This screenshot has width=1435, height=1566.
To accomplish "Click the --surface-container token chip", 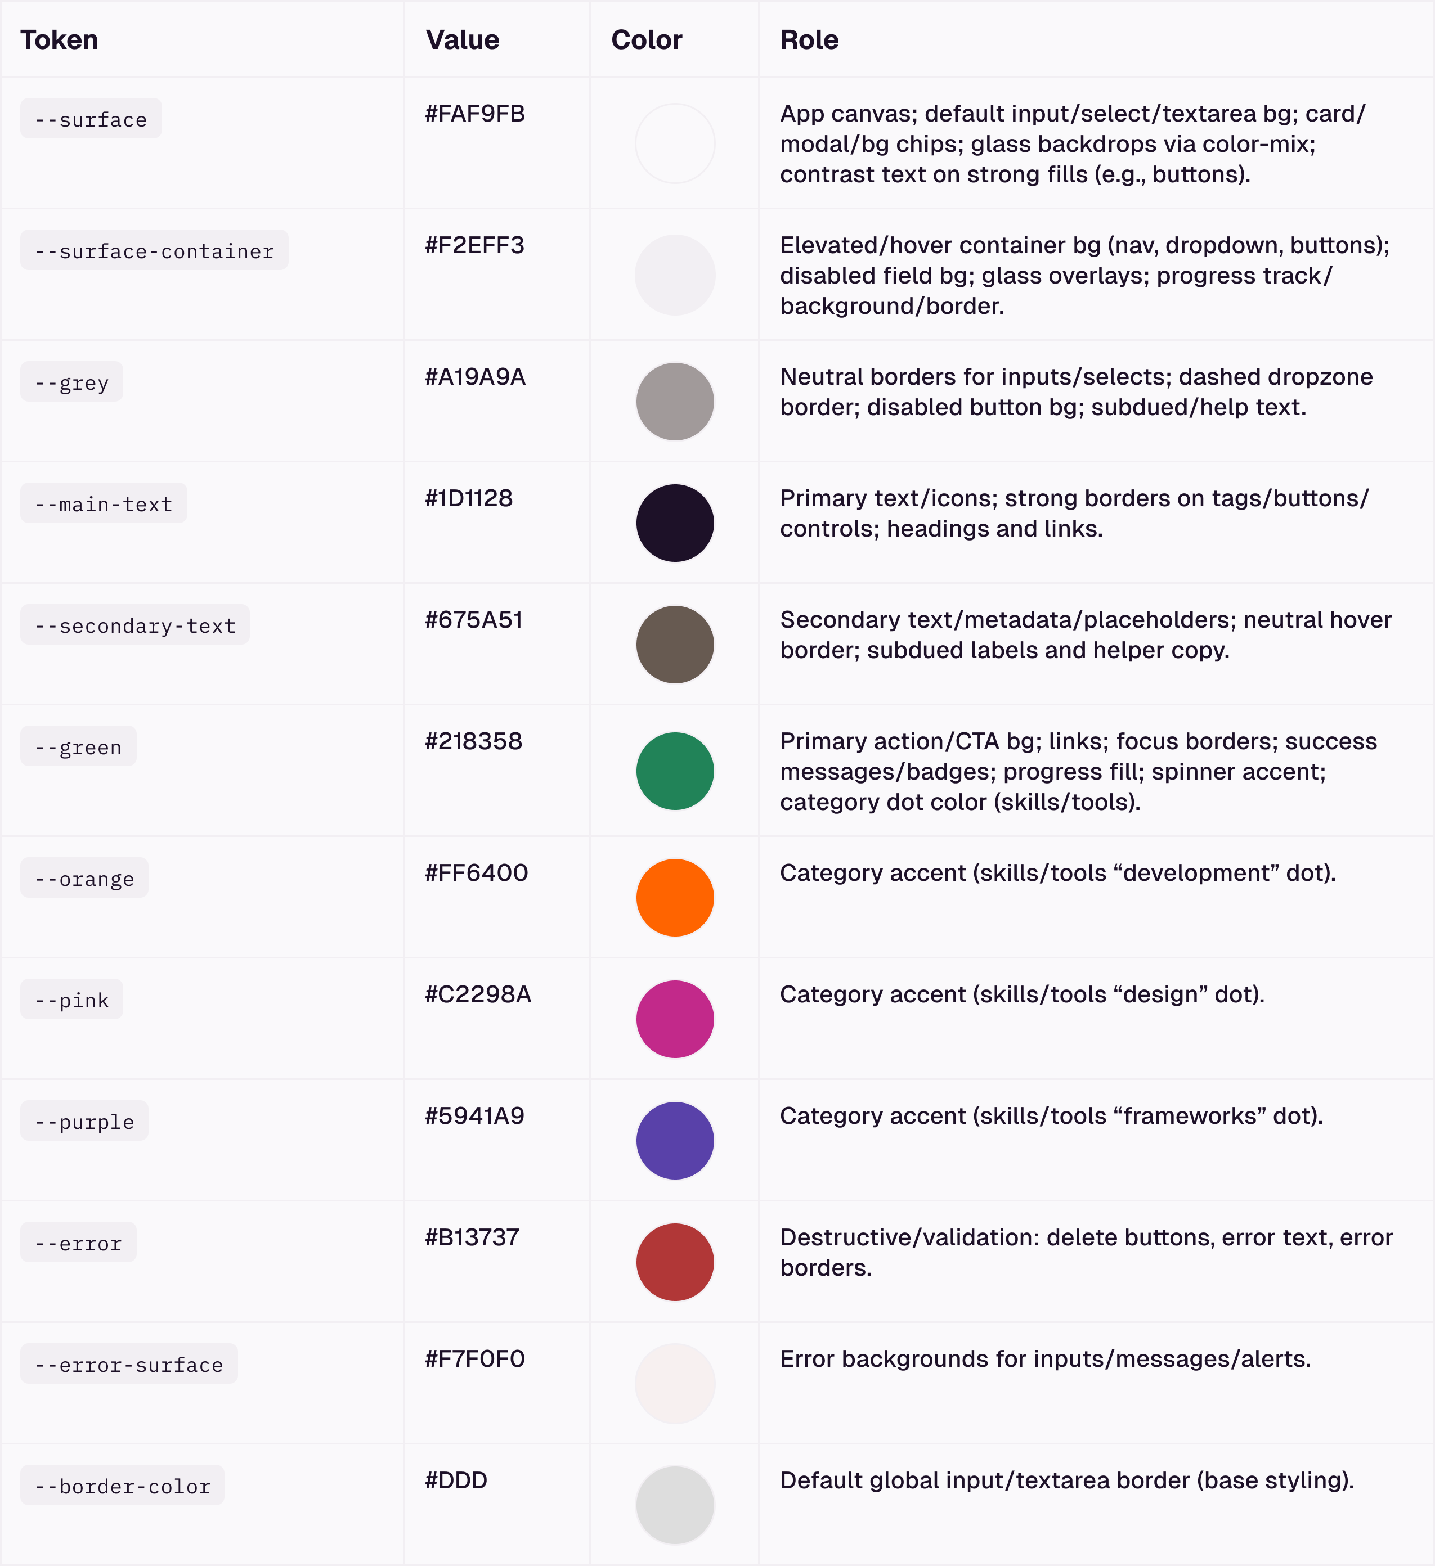I will pyautogui.click(x=154, y=251).
